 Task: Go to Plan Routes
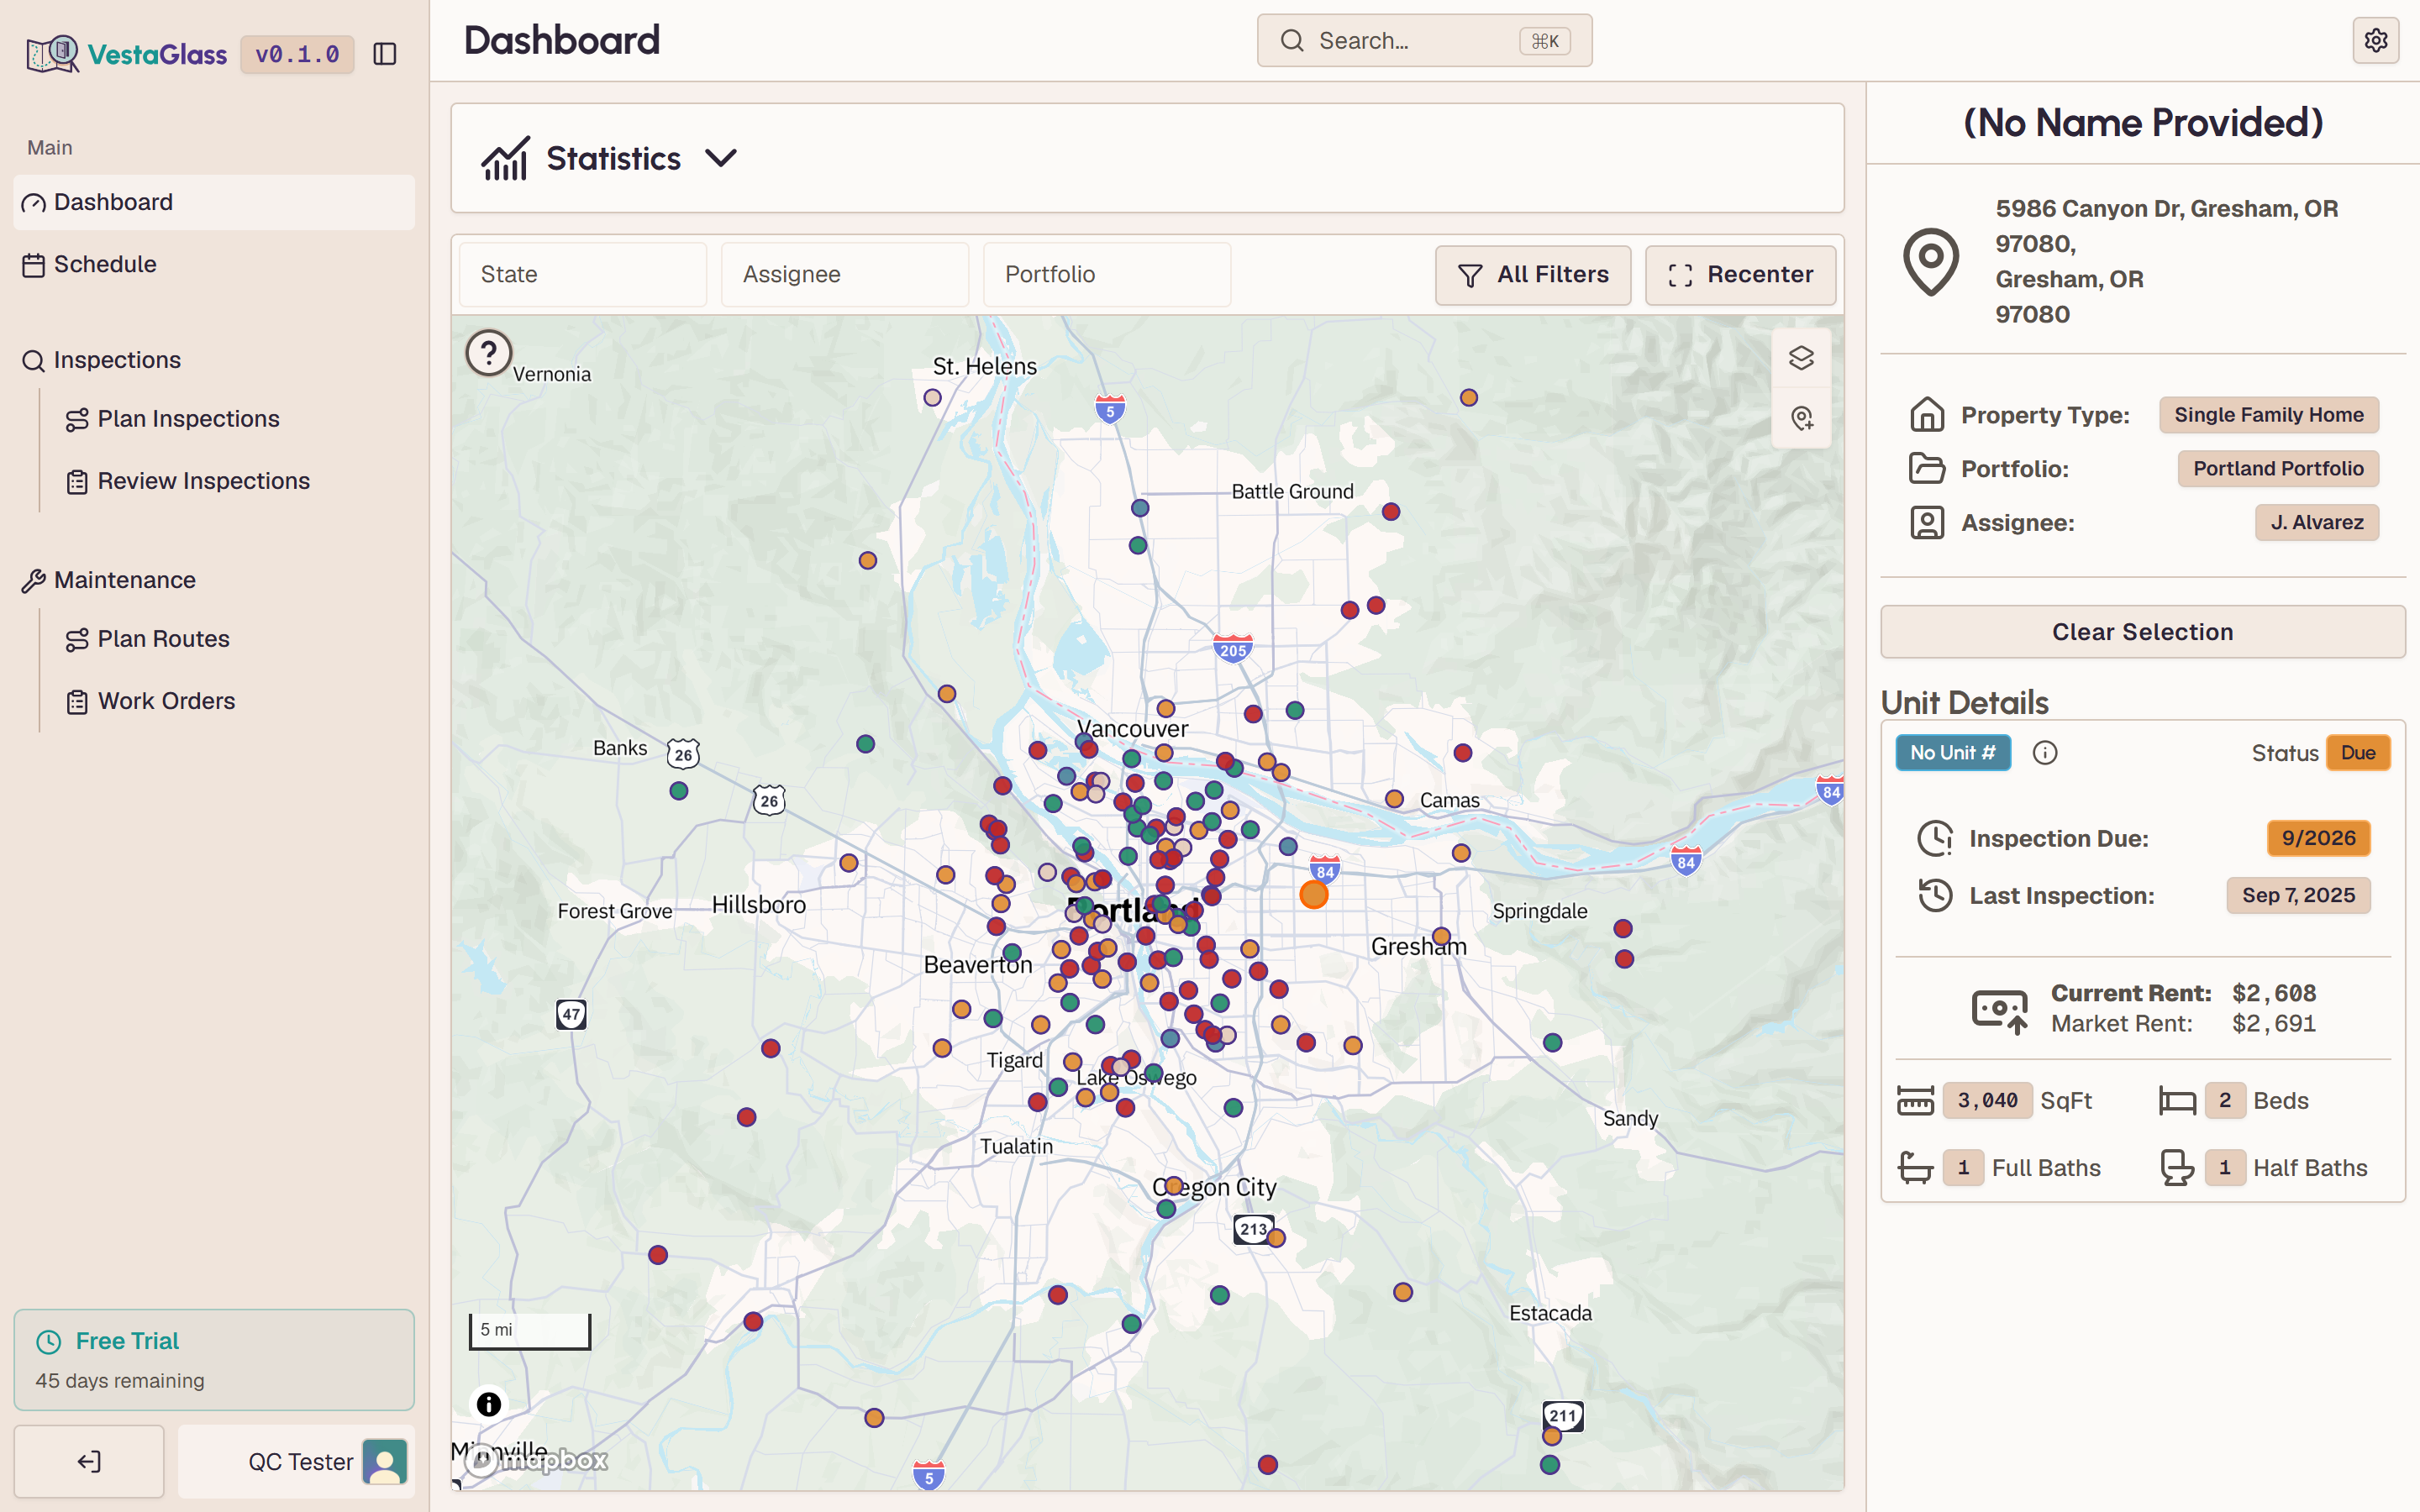tap(163, 639)
